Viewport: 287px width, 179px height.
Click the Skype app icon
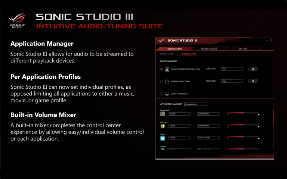click(x=163, y=138)
